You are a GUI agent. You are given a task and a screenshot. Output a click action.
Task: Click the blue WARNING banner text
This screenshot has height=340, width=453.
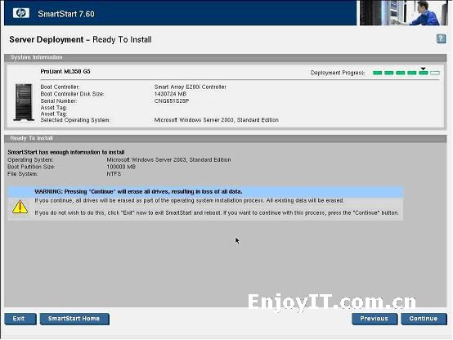click(138, 192)
